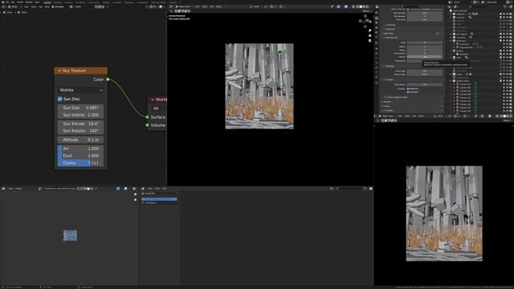The height and width of the screenshot is (289, 514).
Task: Click the World breadcrumb in node editor
Action: point(22,13)
